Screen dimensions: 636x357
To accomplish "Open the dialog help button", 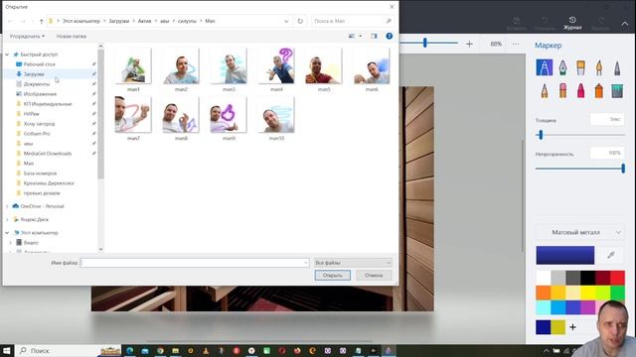I will coord(389,36).
